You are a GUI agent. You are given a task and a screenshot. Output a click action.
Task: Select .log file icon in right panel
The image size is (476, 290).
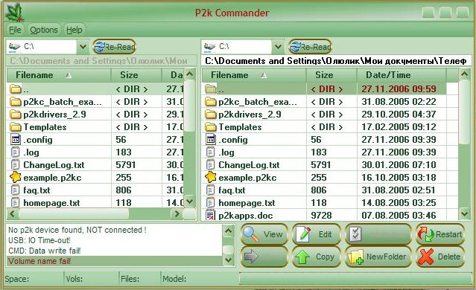click(x=210, y=152)
